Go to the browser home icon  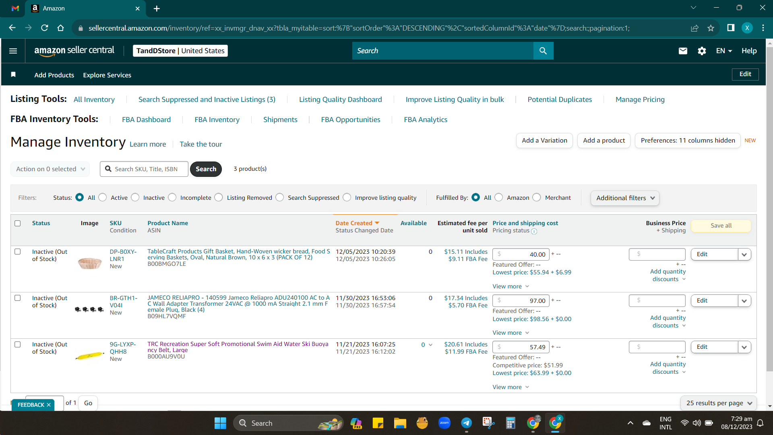click(60, 28)
